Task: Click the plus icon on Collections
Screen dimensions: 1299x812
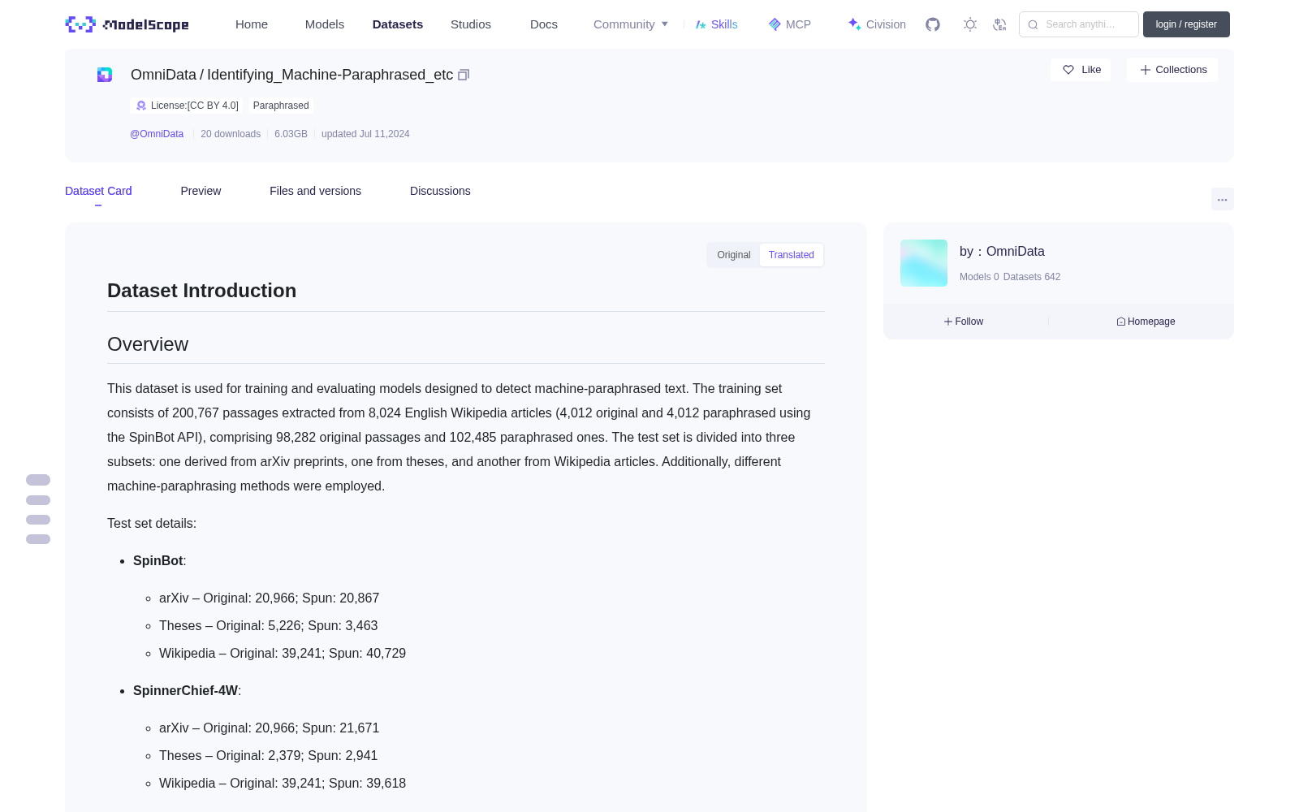Action: pos(1146,70)
